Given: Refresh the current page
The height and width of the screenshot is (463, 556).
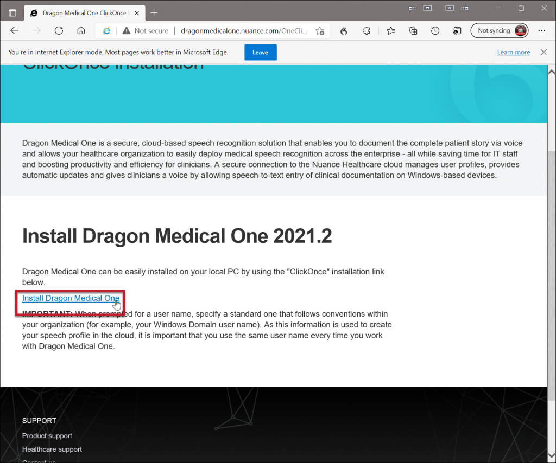Looking at the screenshot, I should tap(59, 31).
